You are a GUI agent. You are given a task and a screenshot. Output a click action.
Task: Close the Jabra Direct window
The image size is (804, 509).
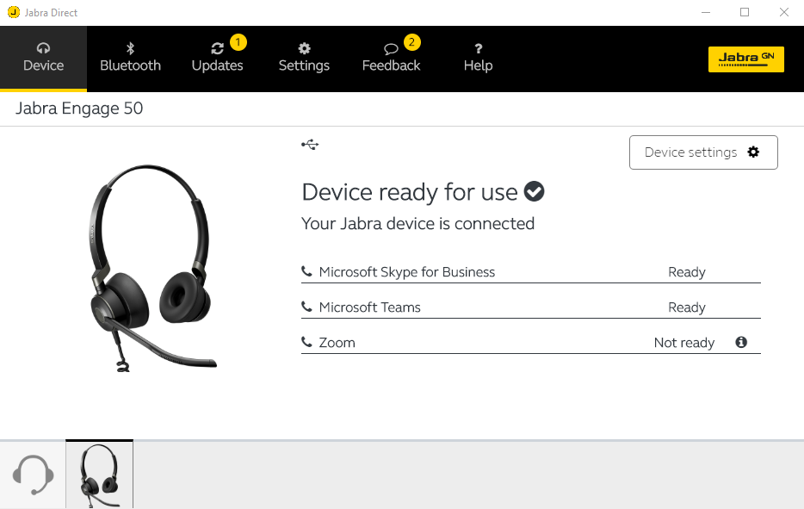(x=784, y=12)
